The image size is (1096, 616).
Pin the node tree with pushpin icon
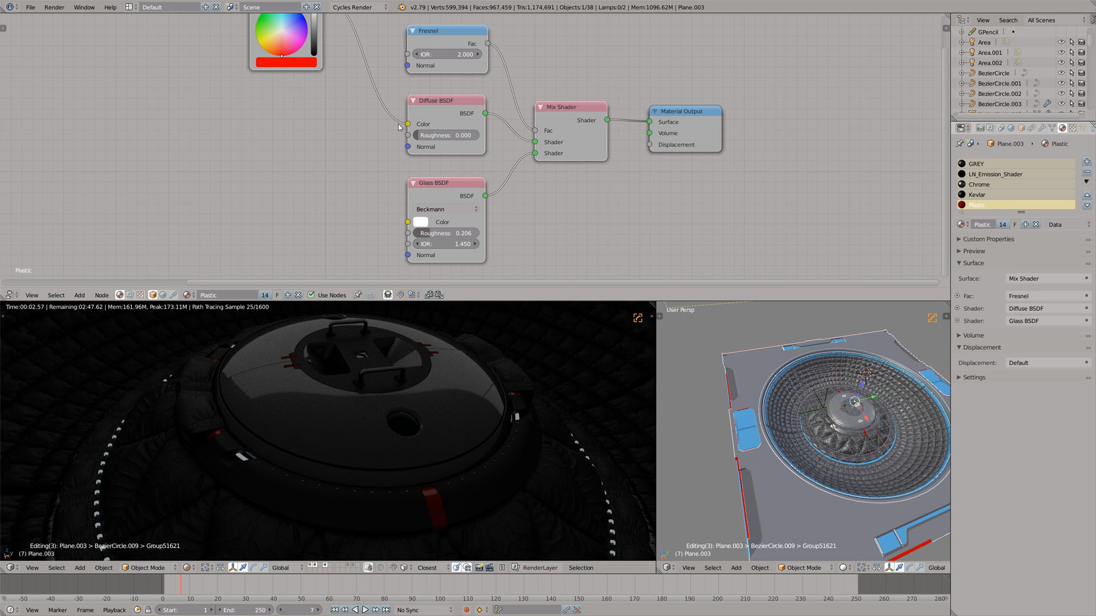tap(358, 295)
